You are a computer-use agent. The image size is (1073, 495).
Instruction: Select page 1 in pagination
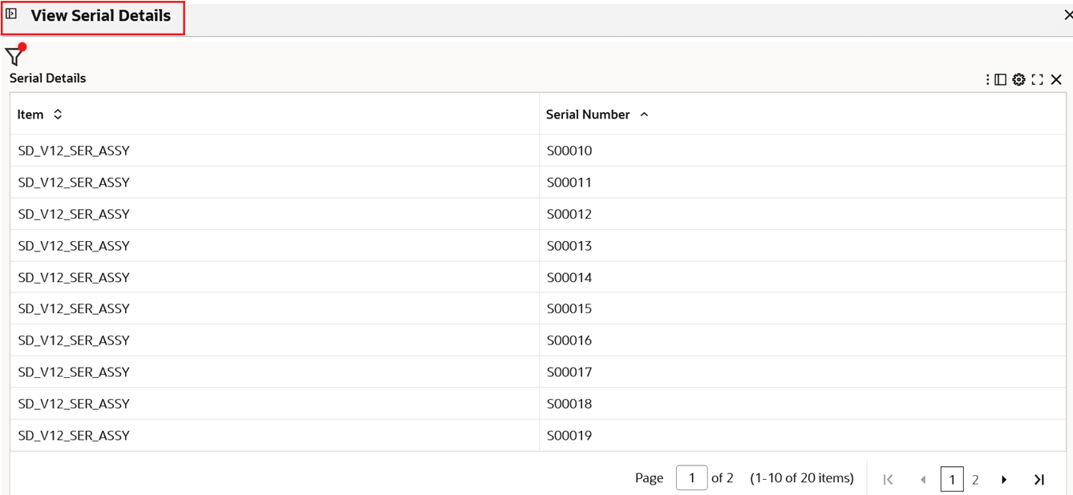(x=952, y=479)
